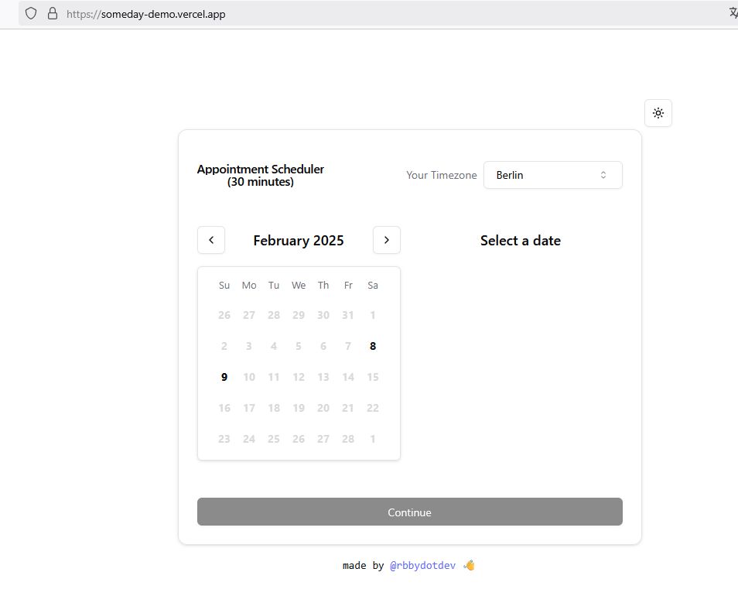Go to previous month arrow

coord(211,240)
